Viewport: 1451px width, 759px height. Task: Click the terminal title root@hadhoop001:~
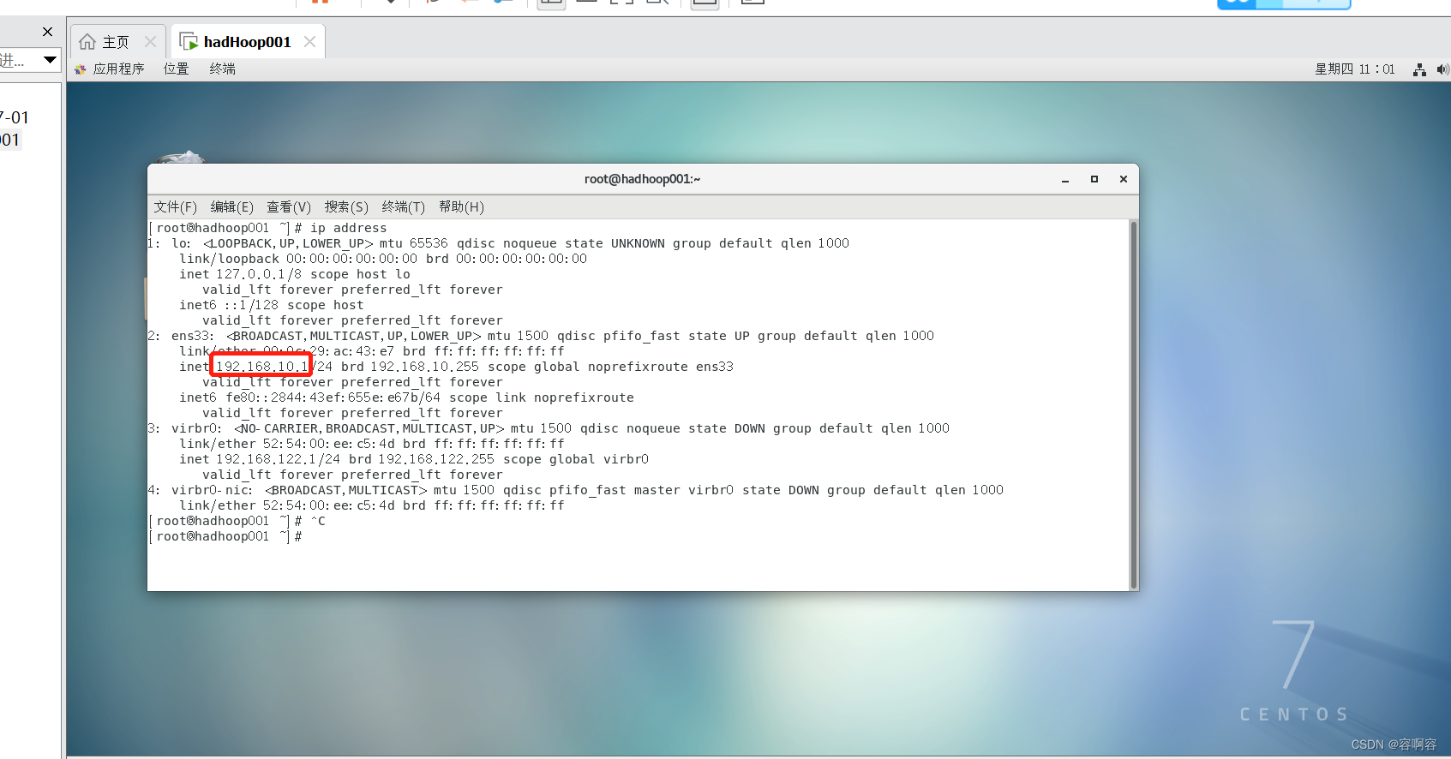click(643, 179)
